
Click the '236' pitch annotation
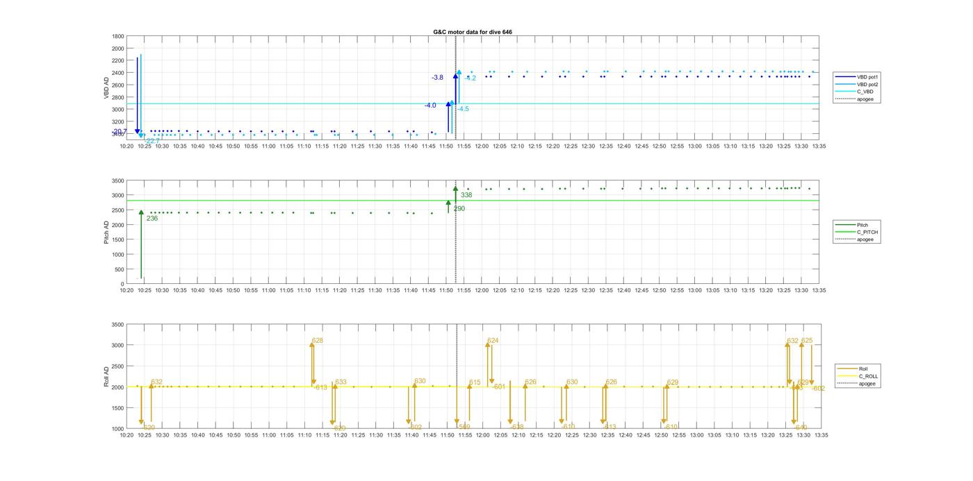coord(152,219)
